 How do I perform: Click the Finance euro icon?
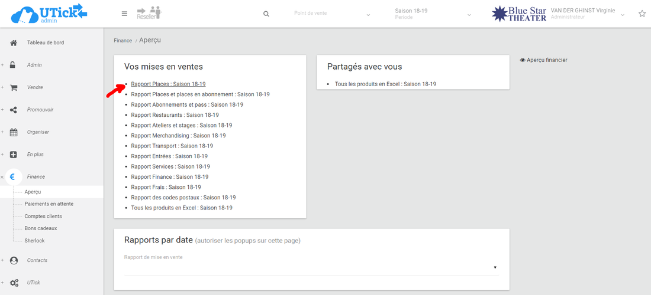13,176
